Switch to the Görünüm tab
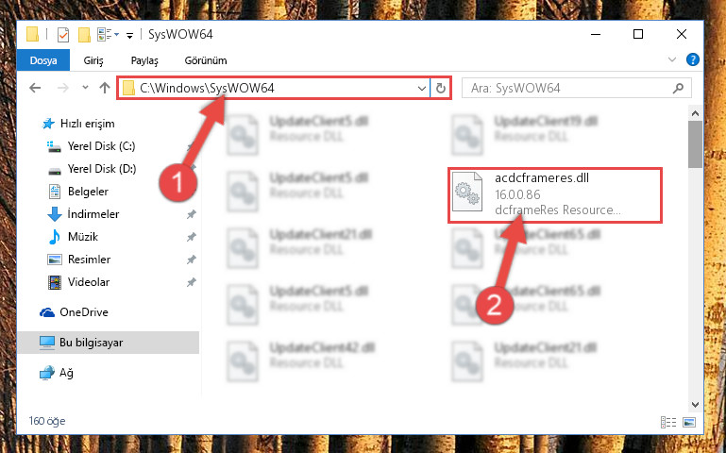This screenshot has height=453, width=726. [206, 60]
